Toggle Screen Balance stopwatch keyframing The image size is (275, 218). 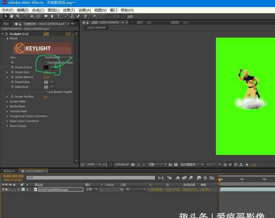12,77
